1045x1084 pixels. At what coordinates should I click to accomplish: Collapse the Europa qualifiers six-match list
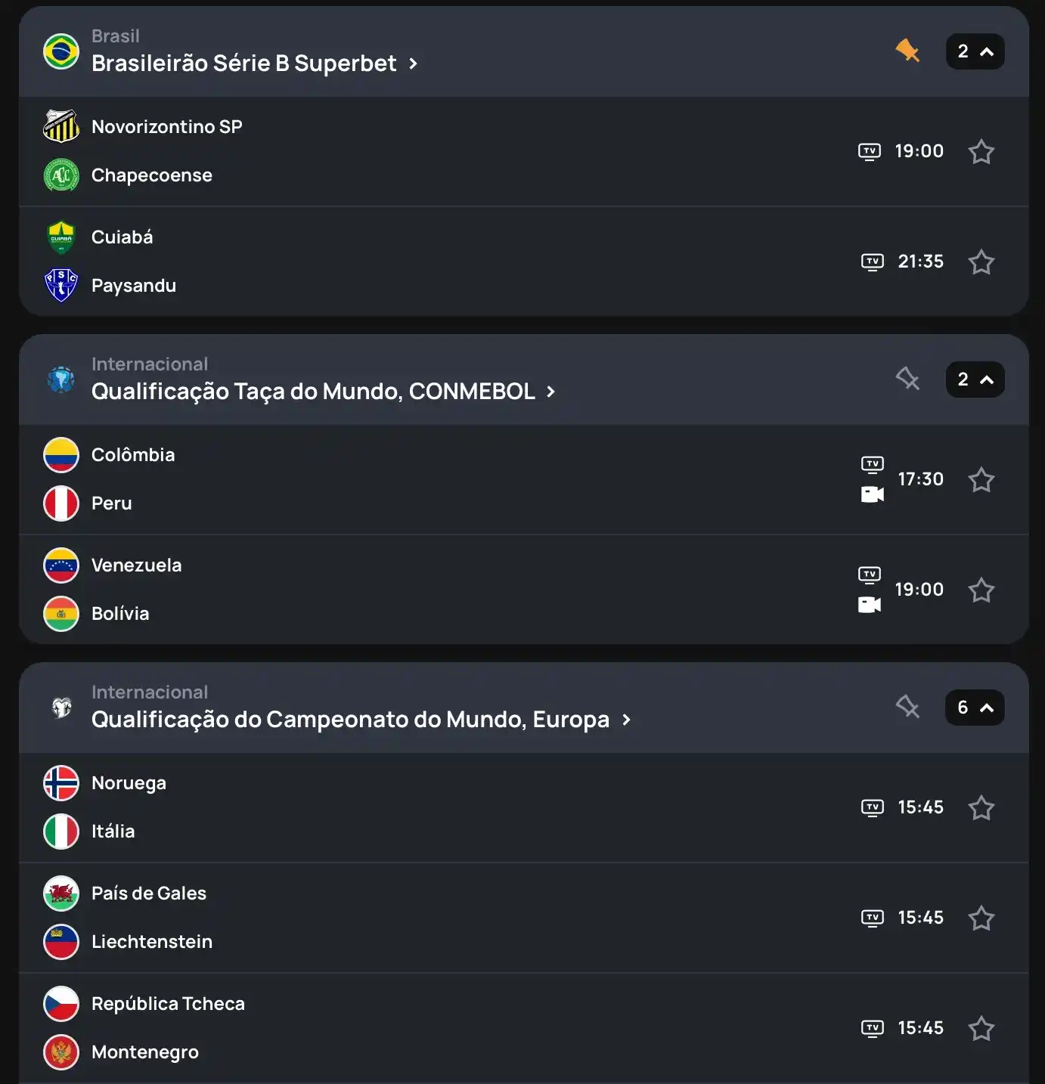[x=975, y=708]
